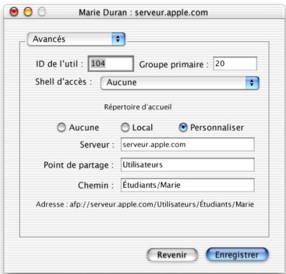
Task: Click the ID de l'util label
Action: (x=59, y=64)
